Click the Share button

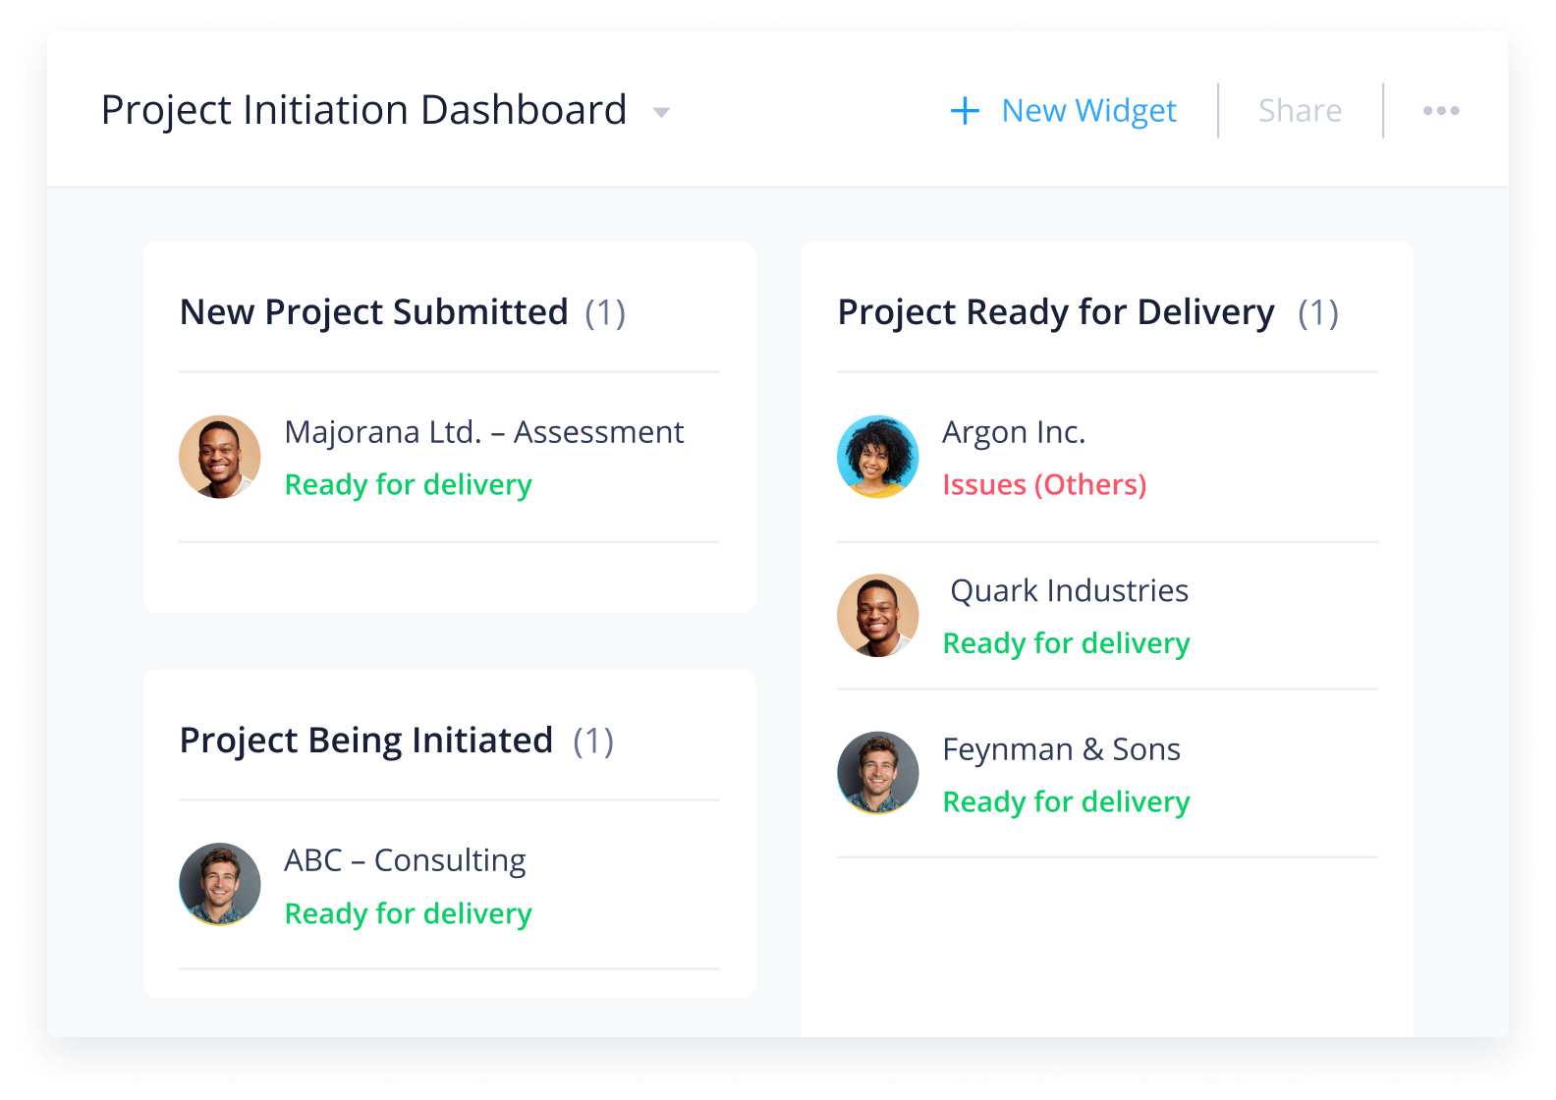(x=1300, y=111)
